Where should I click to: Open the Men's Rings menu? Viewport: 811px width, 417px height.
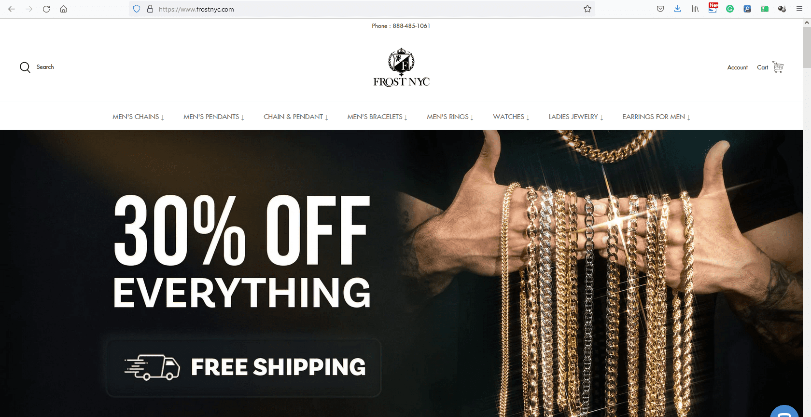(450, 117)
